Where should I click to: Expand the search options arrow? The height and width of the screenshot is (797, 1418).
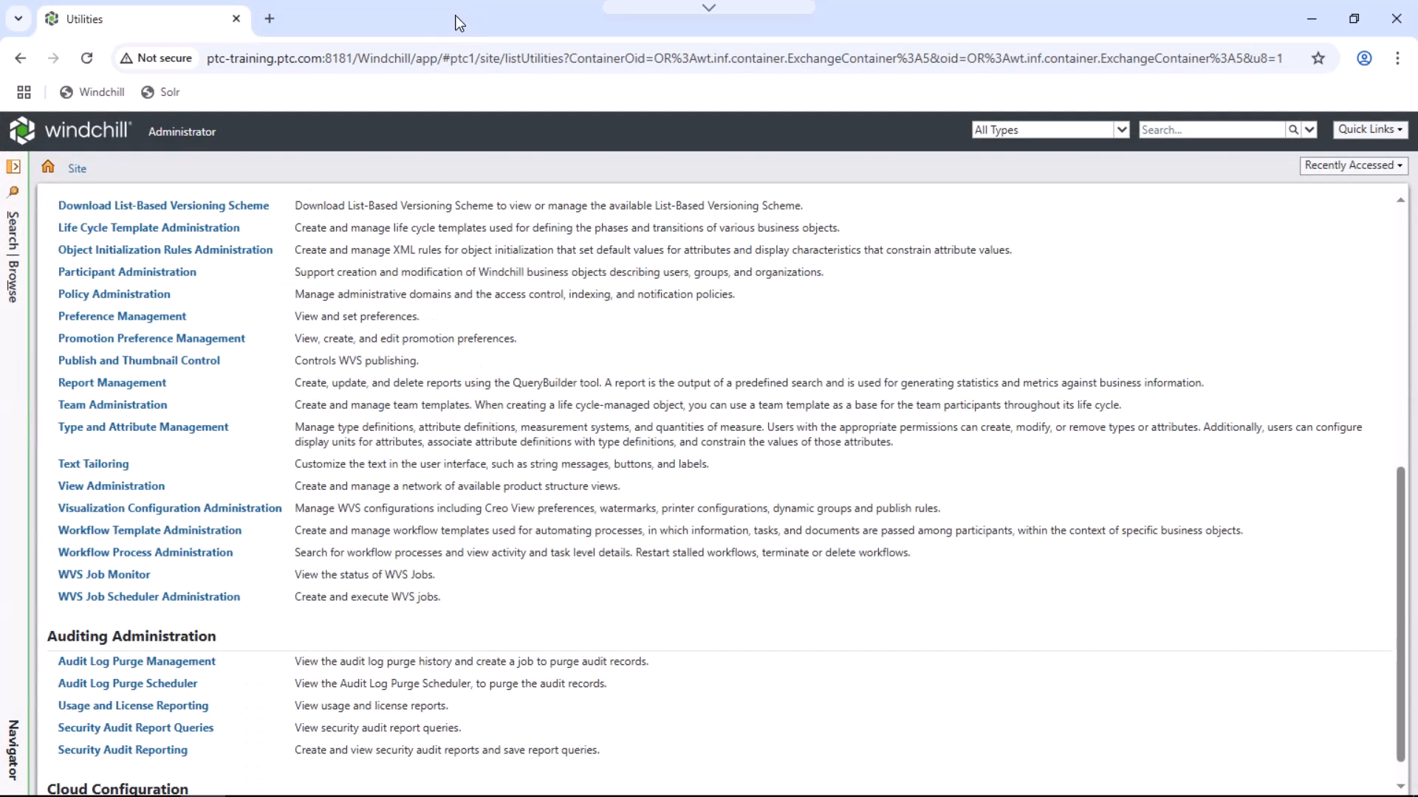point(1309,130)
